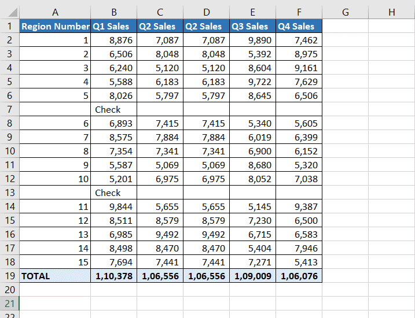Select the 7,087 cell in column C

(x=160, y=40)
